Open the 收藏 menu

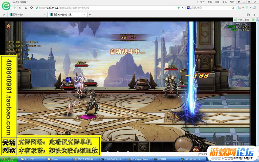pyautogui.click(x=217, y=2)
